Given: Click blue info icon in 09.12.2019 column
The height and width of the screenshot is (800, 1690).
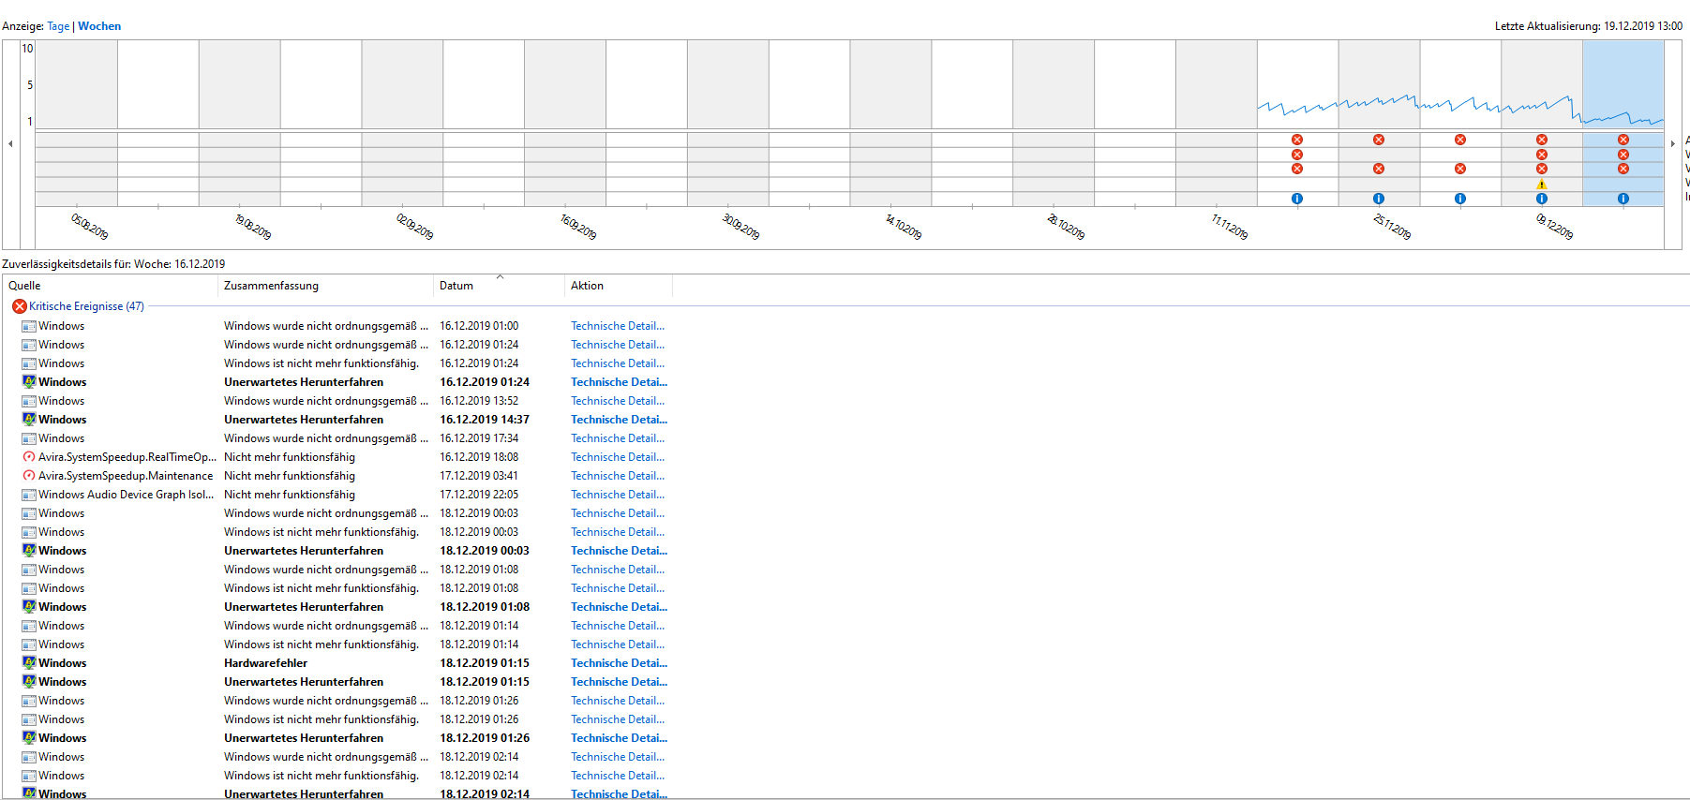Looking at the screenshot, I should point(1542,199).
